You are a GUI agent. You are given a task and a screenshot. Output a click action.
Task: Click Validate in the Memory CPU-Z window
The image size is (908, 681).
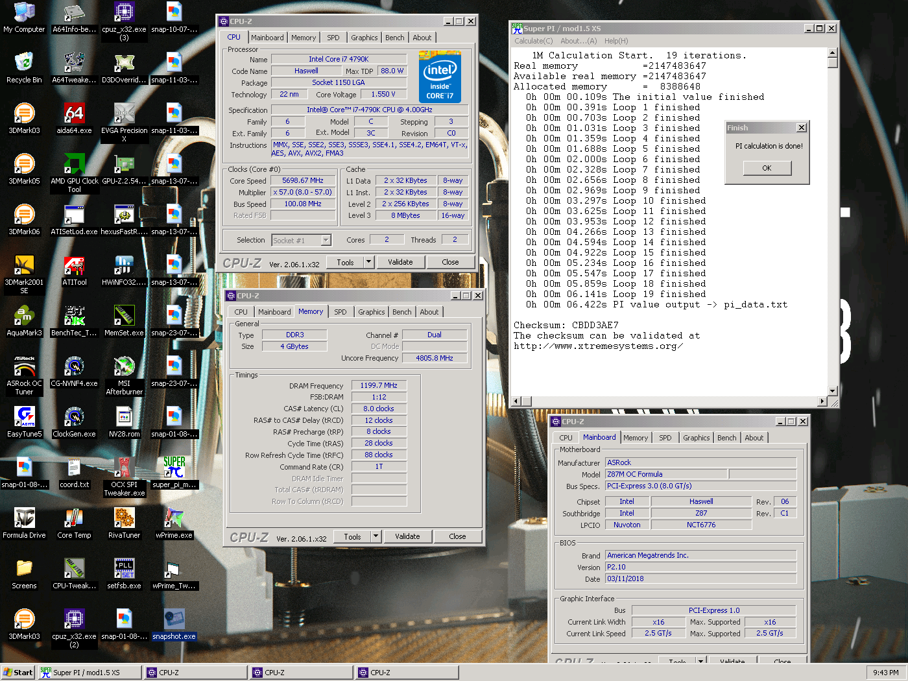(407, 536)
